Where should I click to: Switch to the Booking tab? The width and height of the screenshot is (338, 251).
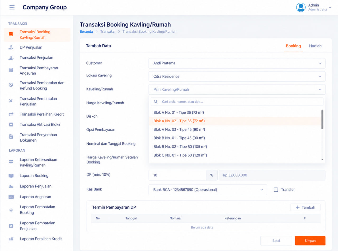pyautogui.click(x=293, y=46)
